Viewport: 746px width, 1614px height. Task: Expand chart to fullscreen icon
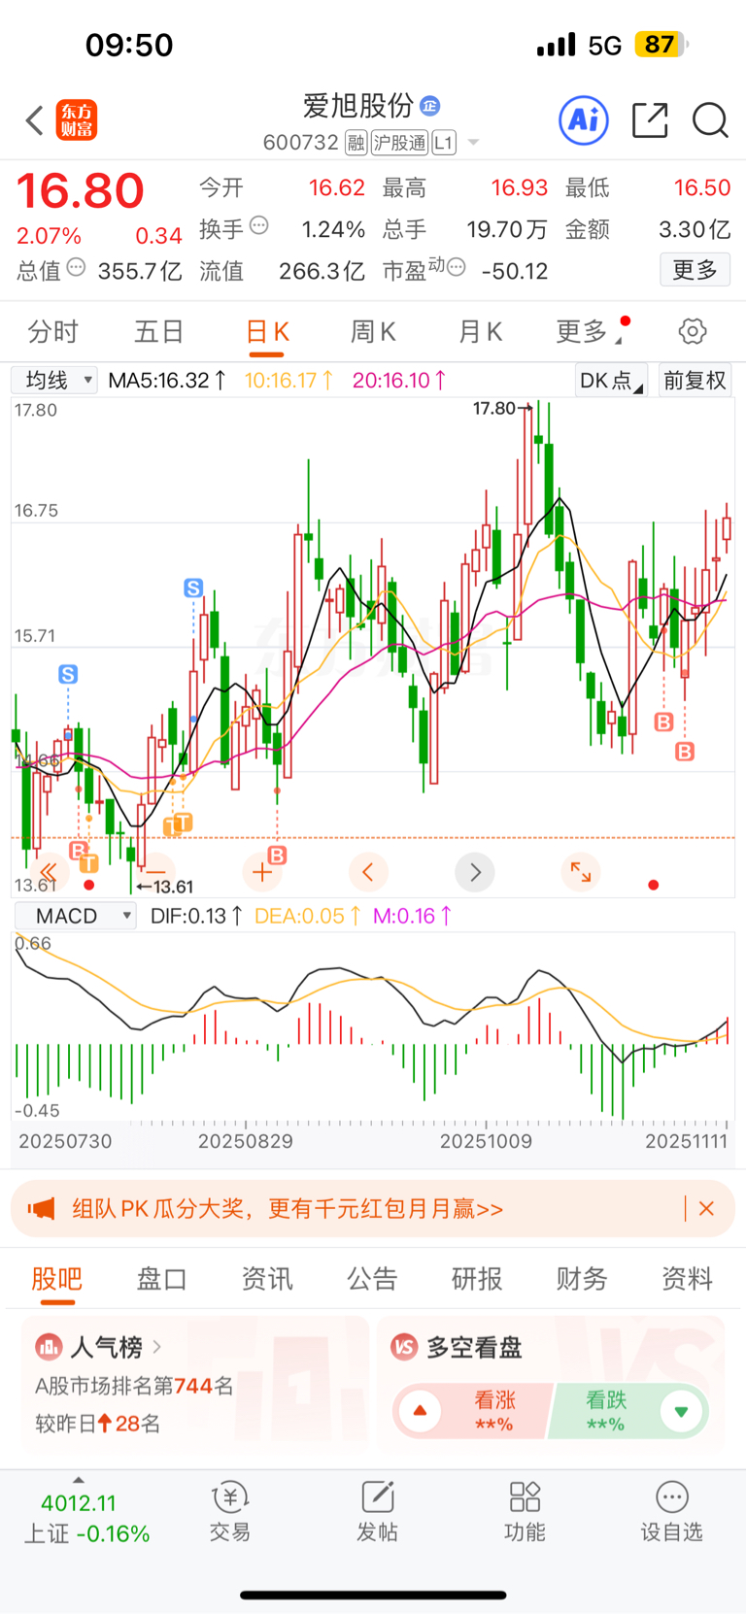pyautogui.click(x=581, y=872)
